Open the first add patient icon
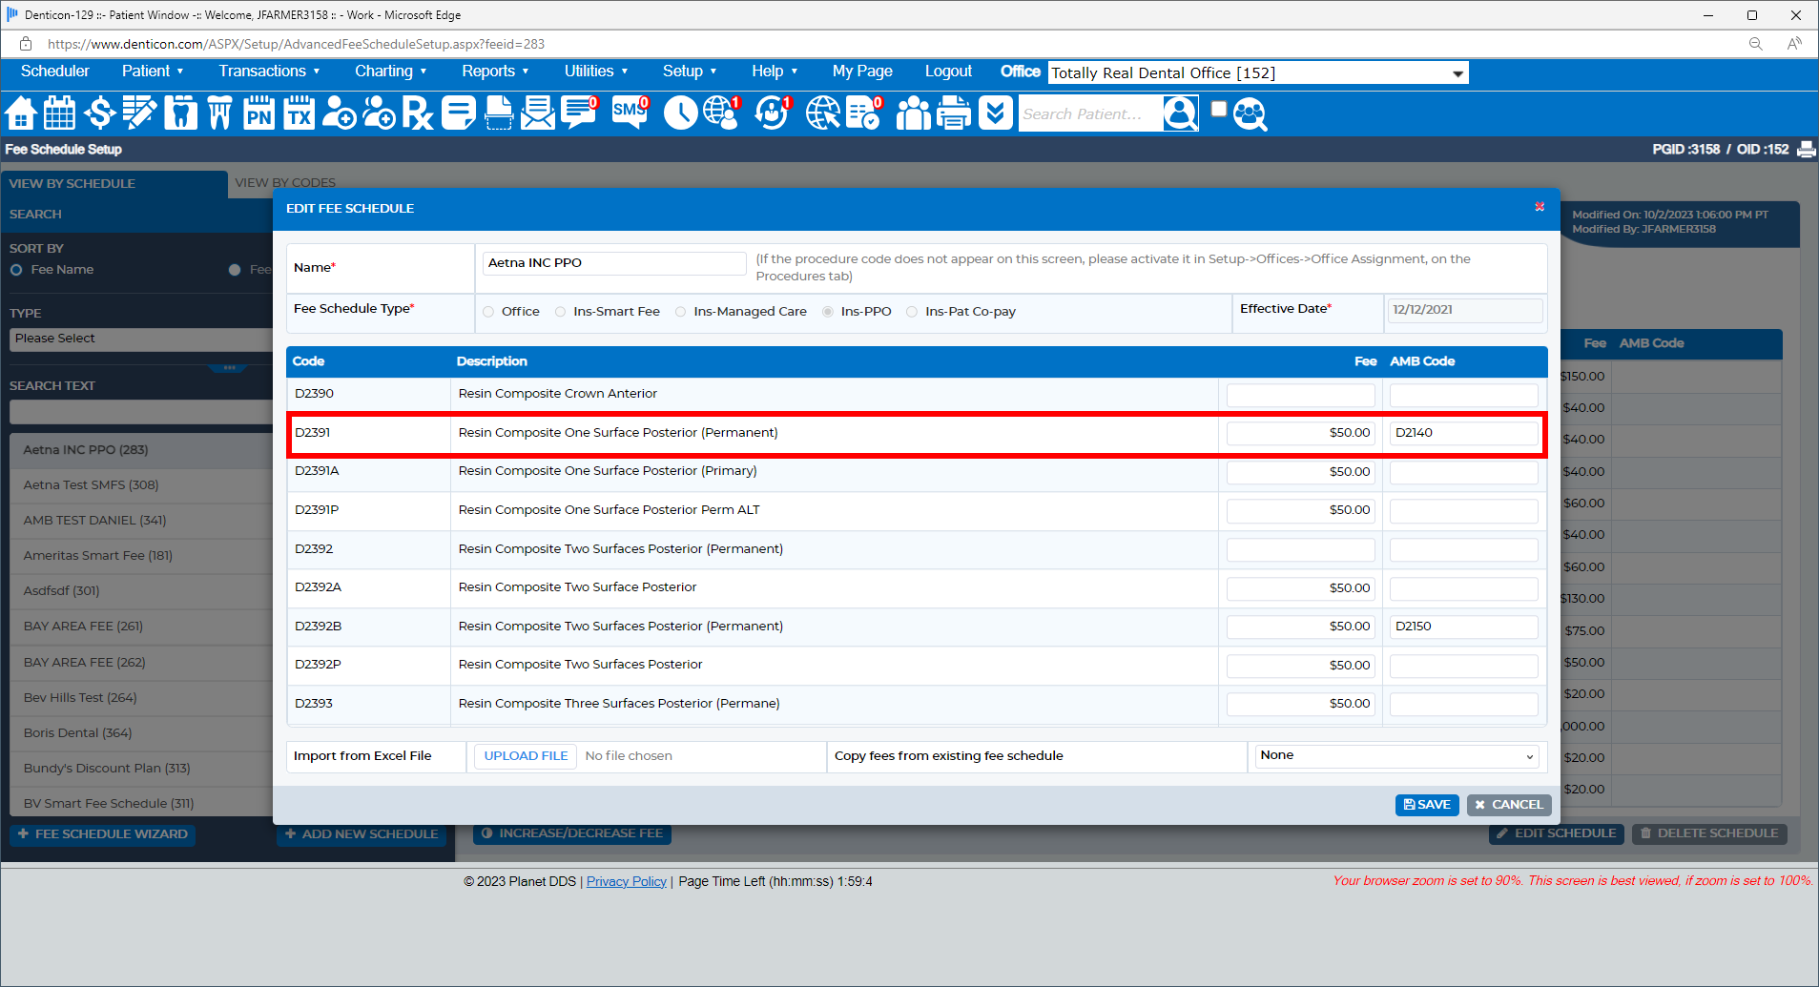The height and width of the screenshot is (987, 1819). click(x=339, y=113)
